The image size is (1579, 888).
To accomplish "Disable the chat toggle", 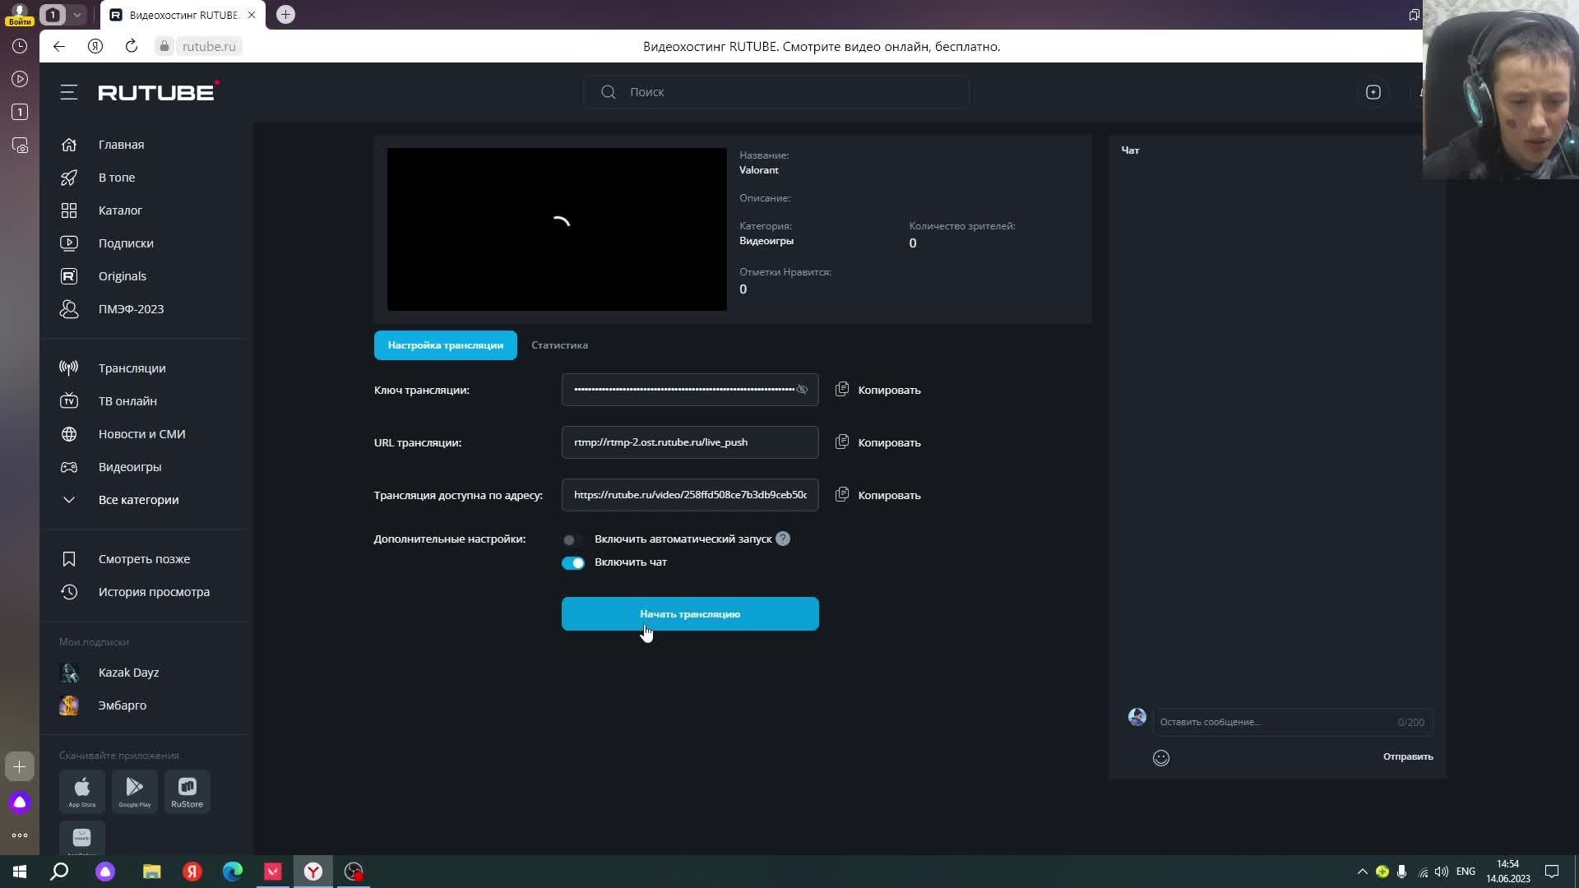I will coord(572,562).
